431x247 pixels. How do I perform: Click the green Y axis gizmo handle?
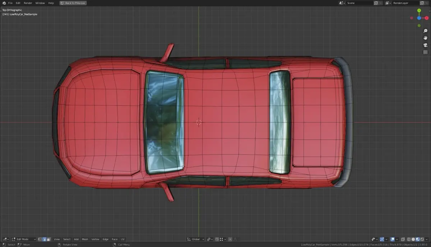point(419,10)
